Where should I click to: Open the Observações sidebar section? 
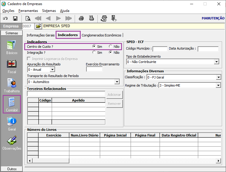[x=12, y=143]
